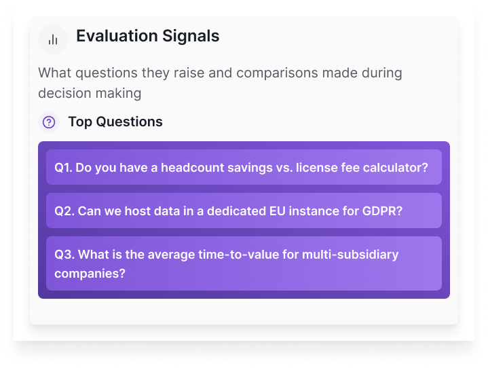488x368 pixels.
Task: Click the 'Q2.' label in second question
Action: pyautogui.click(x=64, y=210)
